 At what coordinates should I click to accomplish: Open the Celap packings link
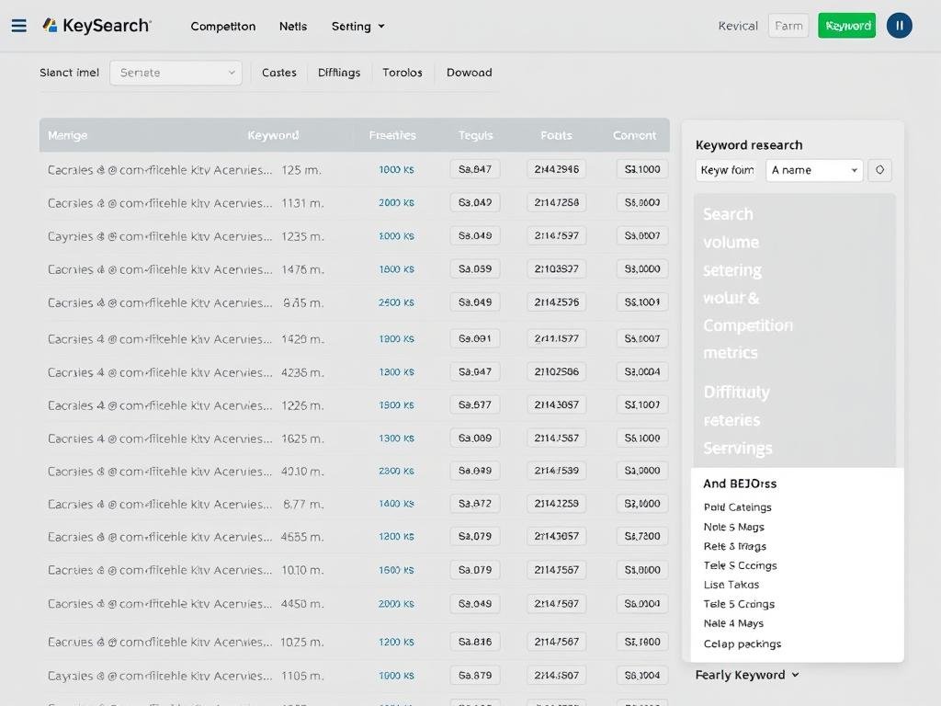click(742, 643)
